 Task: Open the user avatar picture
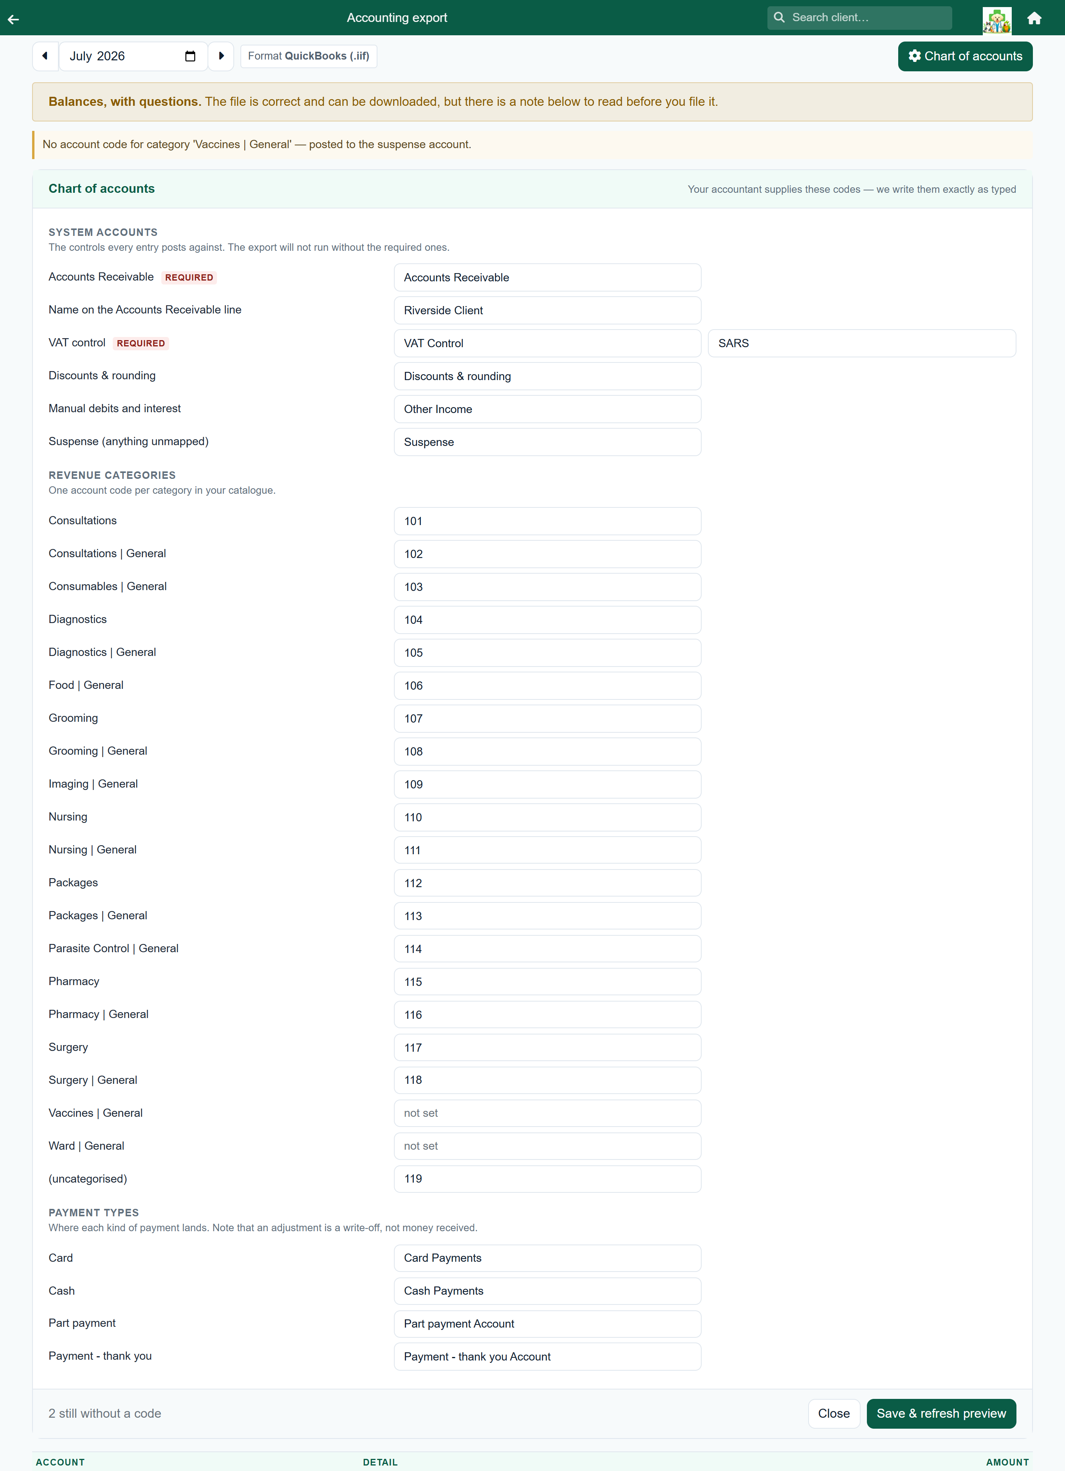click(x=996, y=20)
